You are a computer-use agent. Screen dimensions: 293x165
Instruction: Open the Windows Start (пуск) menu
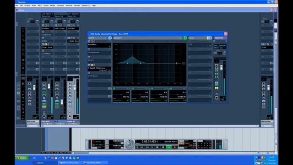pos(22,158)
